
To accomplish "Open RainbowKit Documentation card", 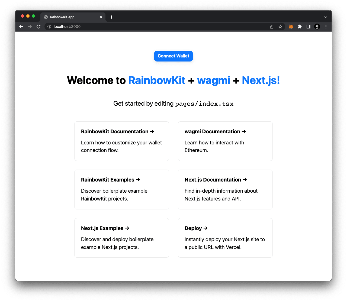I will 122,141.
